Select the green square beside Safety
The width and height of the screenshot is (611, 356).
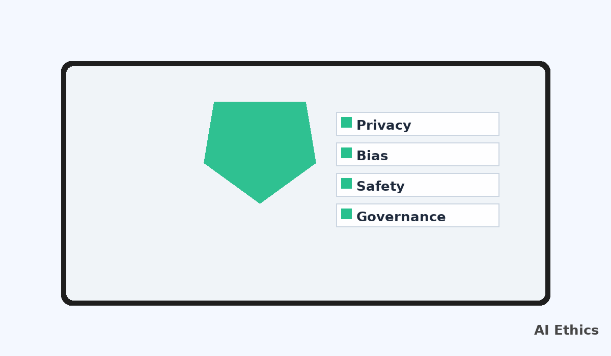pos(346,184)
